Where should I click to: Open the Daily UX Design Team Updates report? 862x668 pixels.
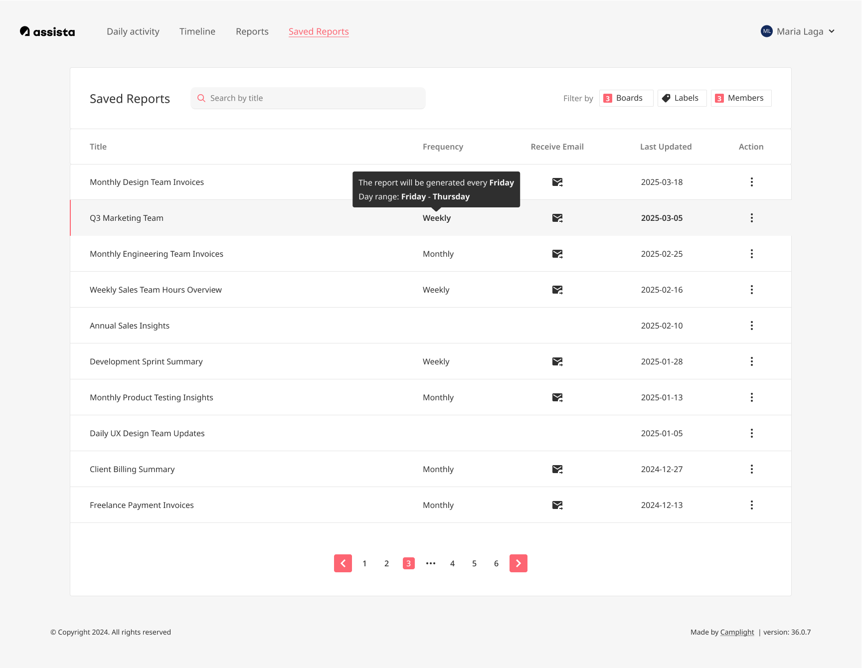tap(147, 433)
